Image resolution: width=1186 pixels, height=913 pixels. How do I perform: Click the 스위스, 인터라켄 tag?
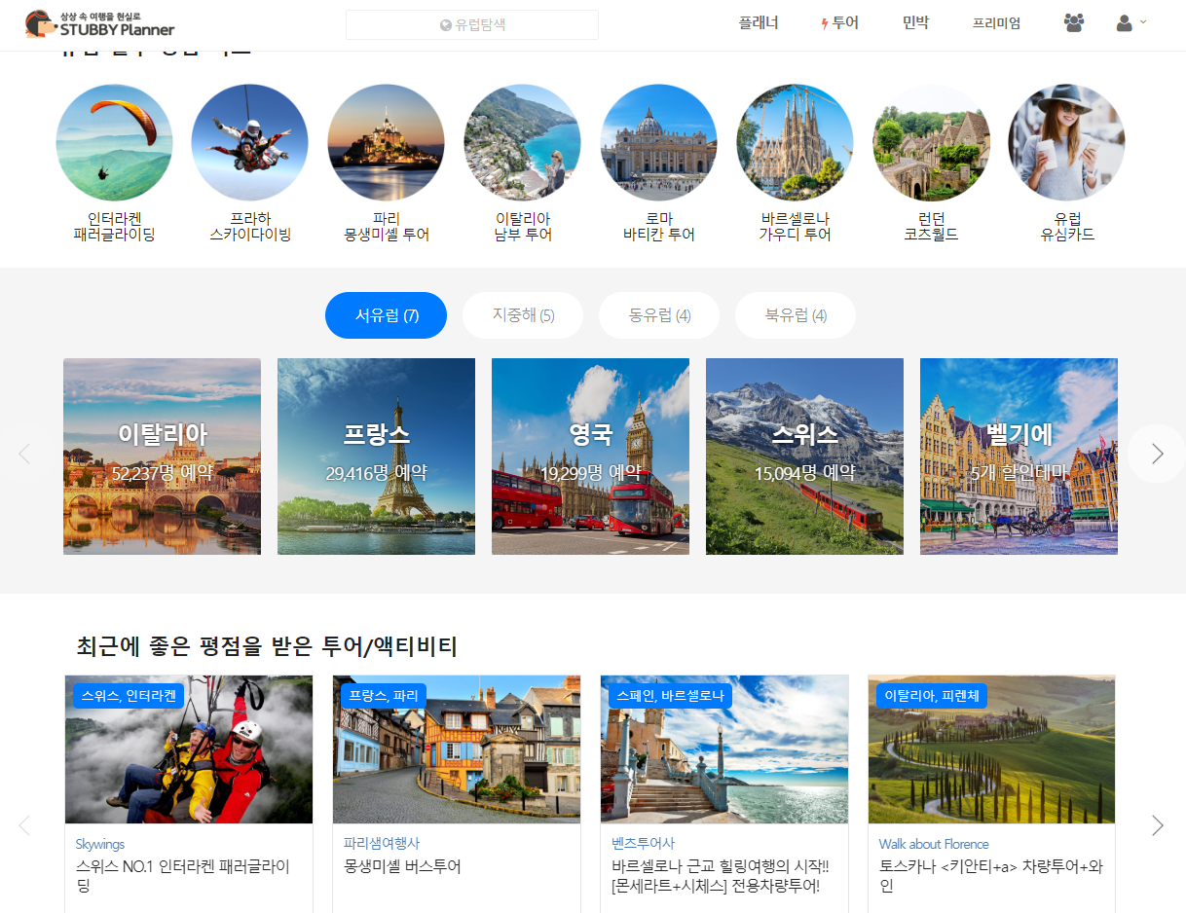129,696
